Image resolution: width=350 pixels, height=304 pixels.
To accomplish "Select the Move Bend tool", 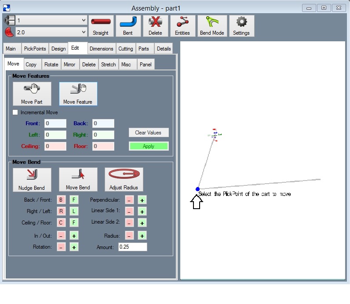I will [x=78, y=180].
